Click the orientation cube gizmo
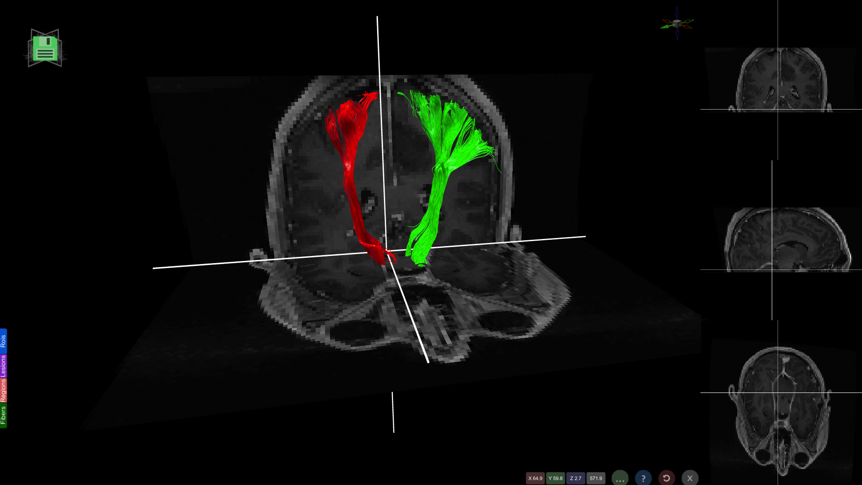Viewport: 862px width, 485px height. (x=677, y=22)
